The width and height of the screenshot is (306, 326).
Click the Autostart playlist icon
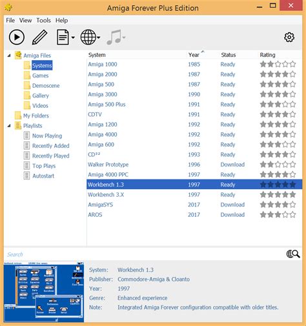point(26,176)
